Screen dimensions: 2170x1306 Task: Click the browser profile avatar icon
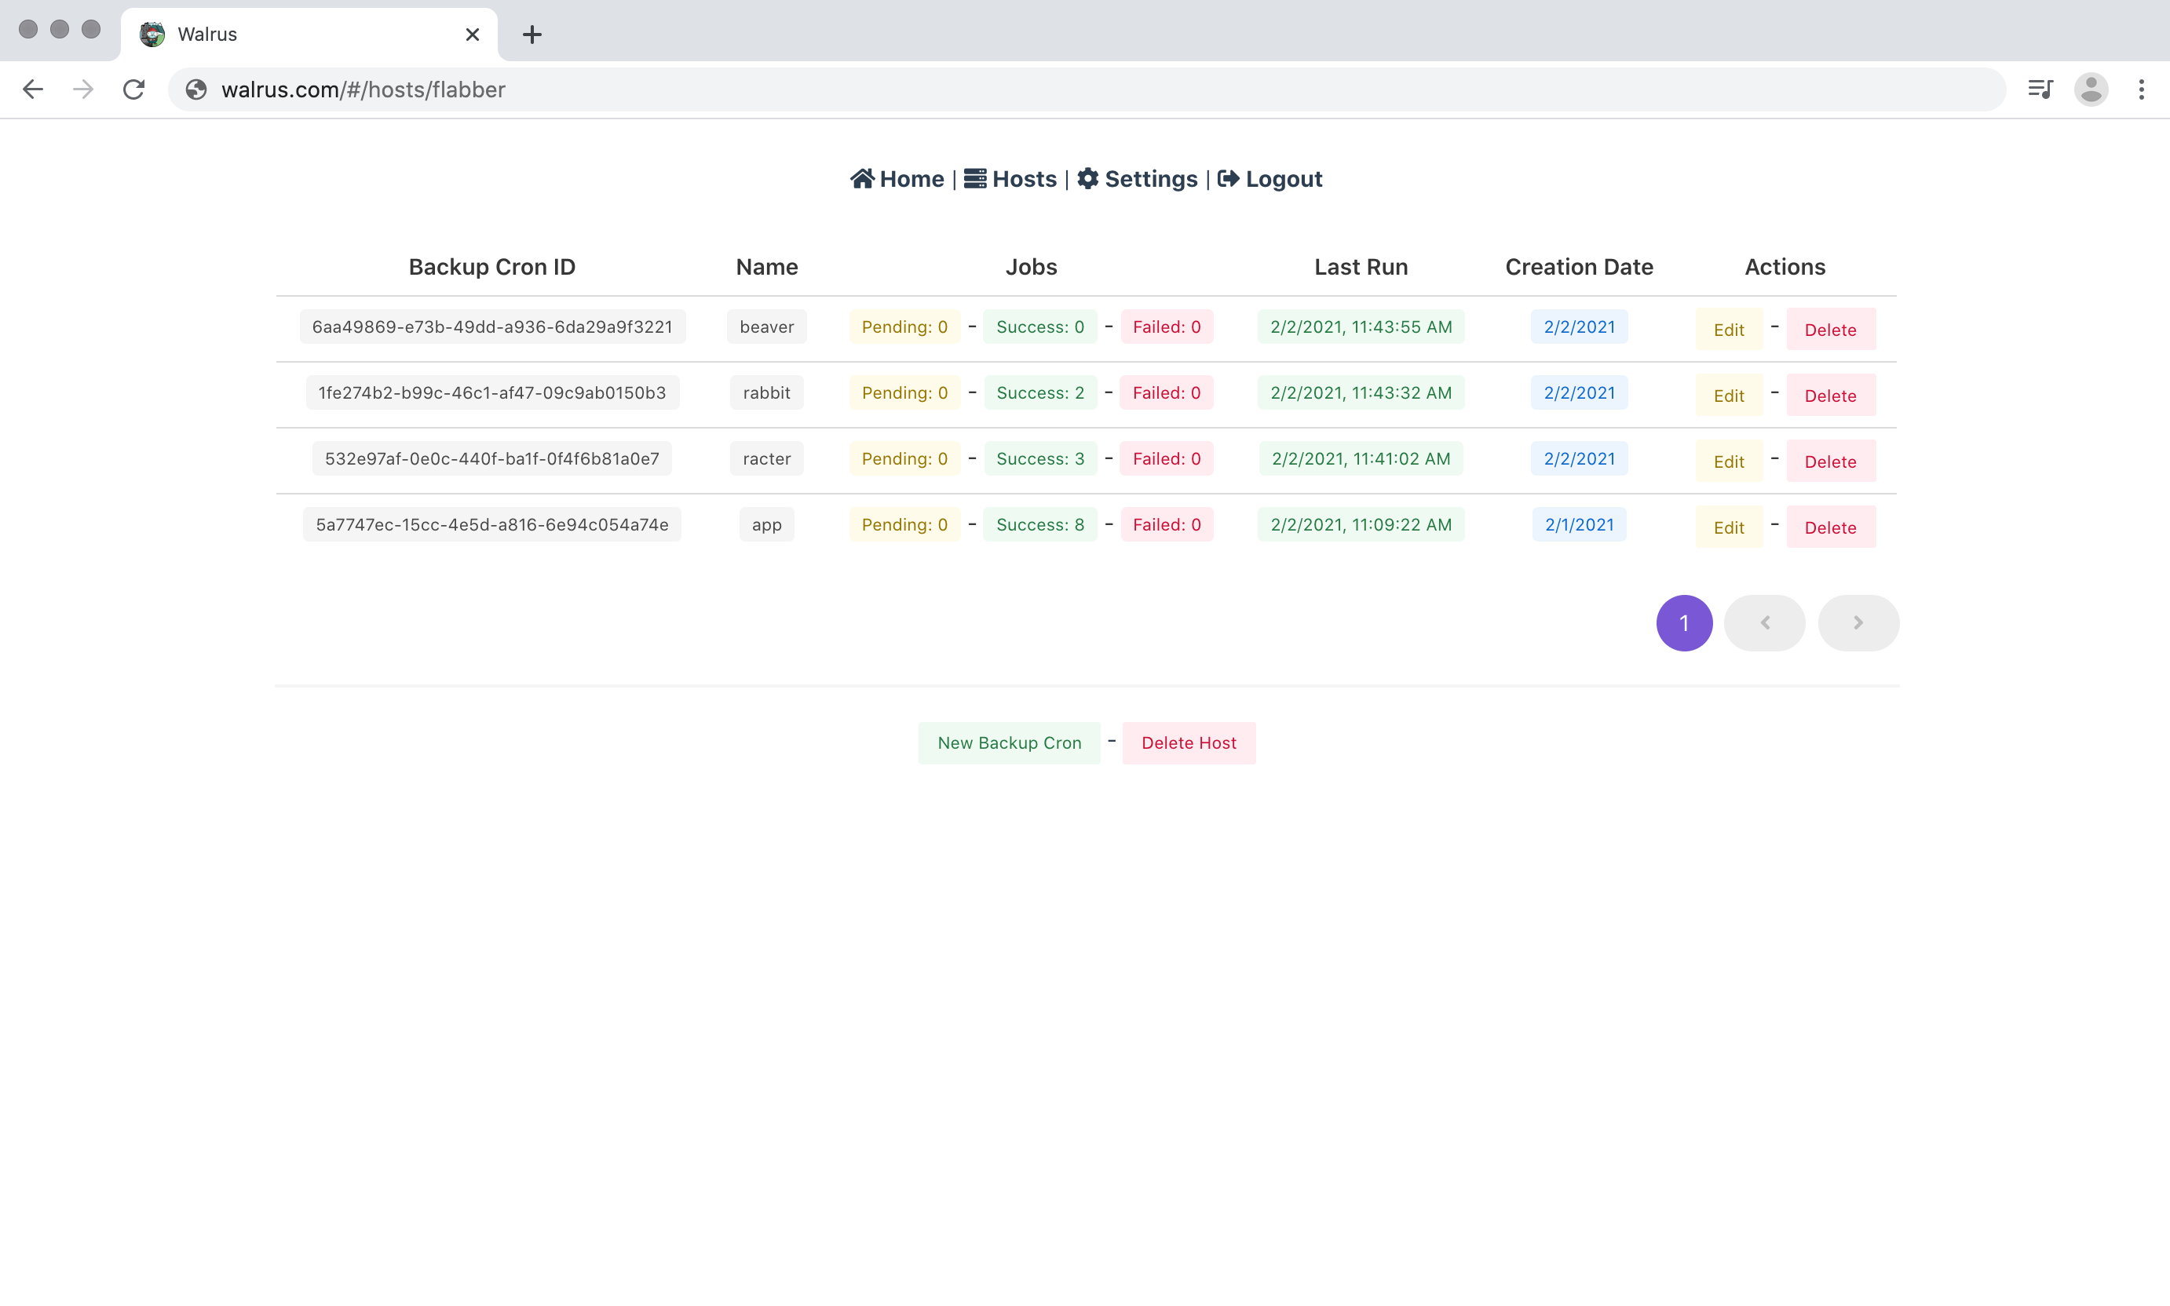(x=2091, y=89)
